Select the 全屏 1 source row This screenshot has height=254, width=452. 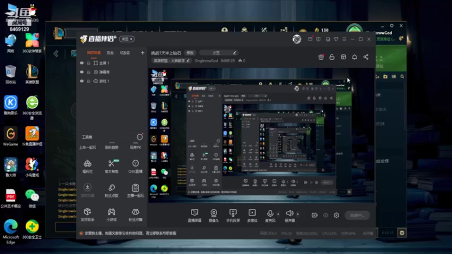pyautogui.click(x=112, y=63)
